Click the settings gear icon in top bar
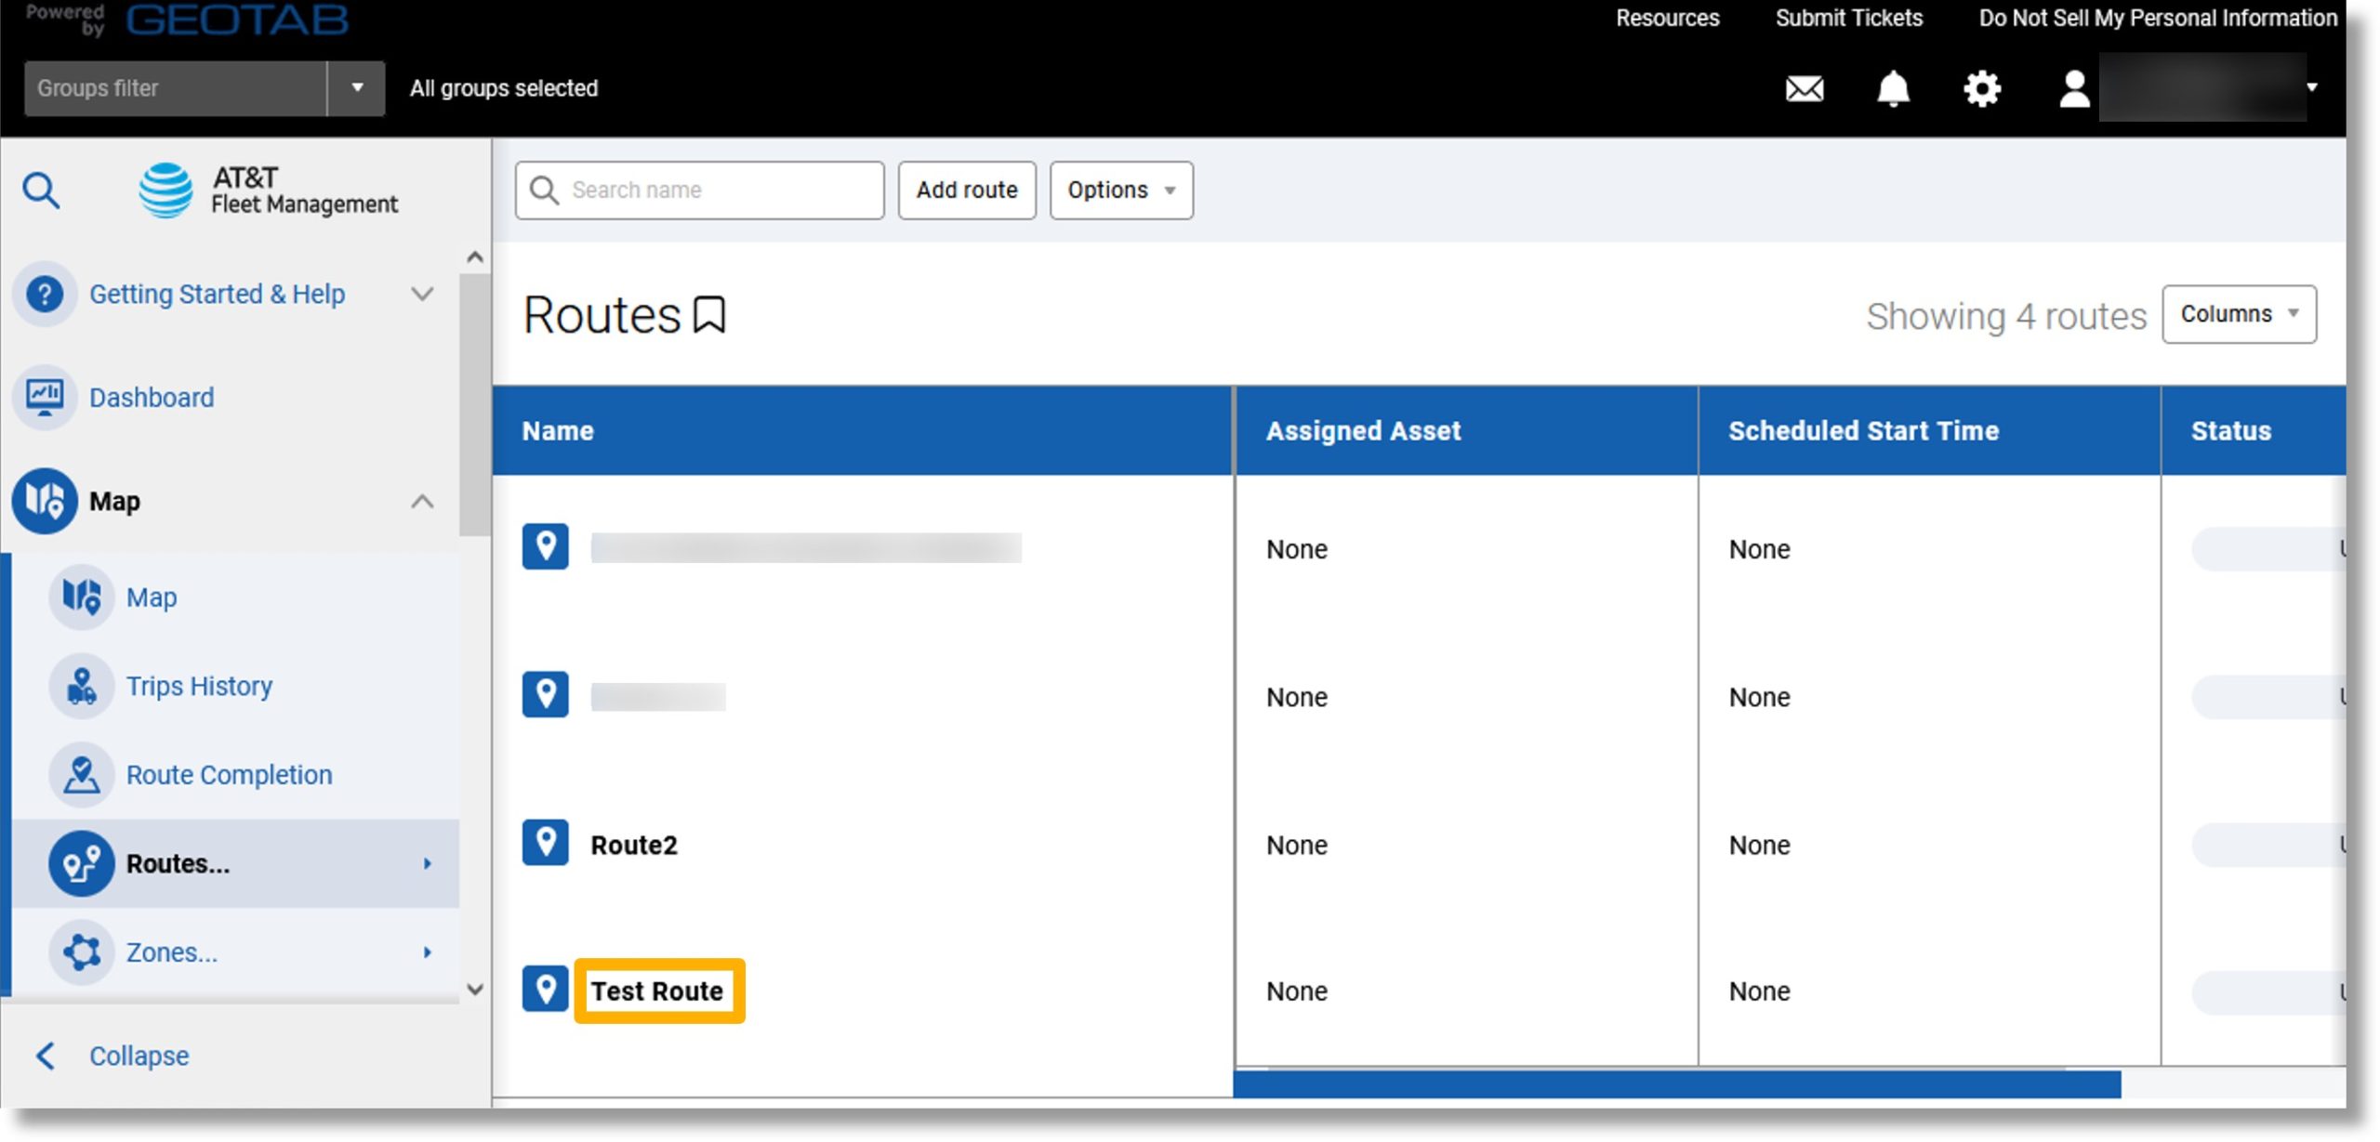The image size is (2380, 1142). click(1984, 86)
